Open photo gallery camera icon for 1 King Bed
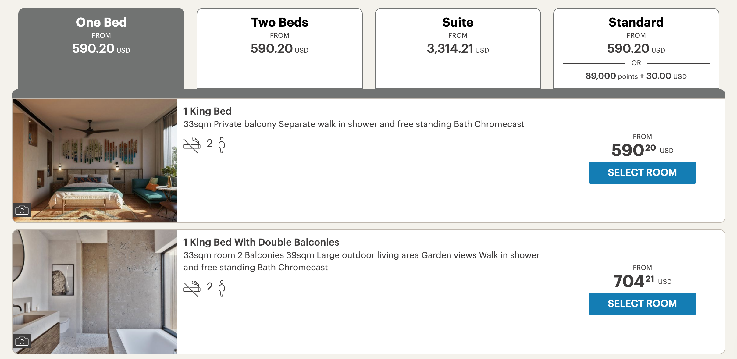The width and height of the screenshot is (737, 359). click(22, 210)
